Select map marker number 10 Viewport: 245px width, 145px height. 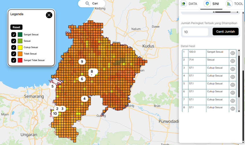[x=55, y=114]
